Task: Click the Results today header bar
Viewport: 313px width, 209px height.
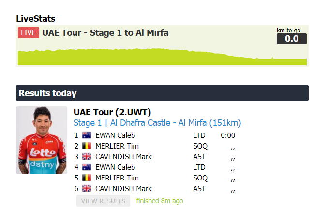Action: pos(162,93)
